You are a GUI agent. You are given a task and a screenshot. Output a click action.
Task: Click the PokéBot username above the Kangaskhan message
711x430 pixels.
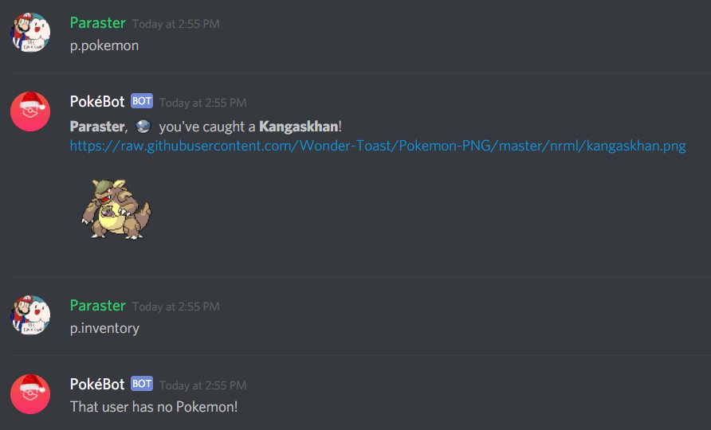point(97,101)
